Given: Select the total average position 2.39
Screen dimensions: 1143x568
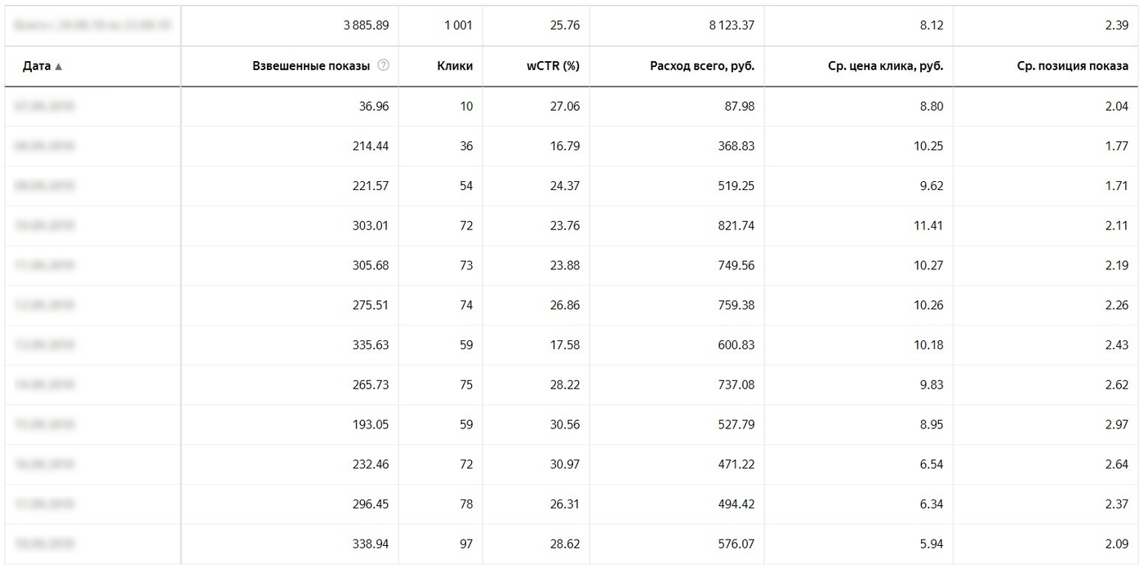Looking at the screenshot, I should (1116, 25).
